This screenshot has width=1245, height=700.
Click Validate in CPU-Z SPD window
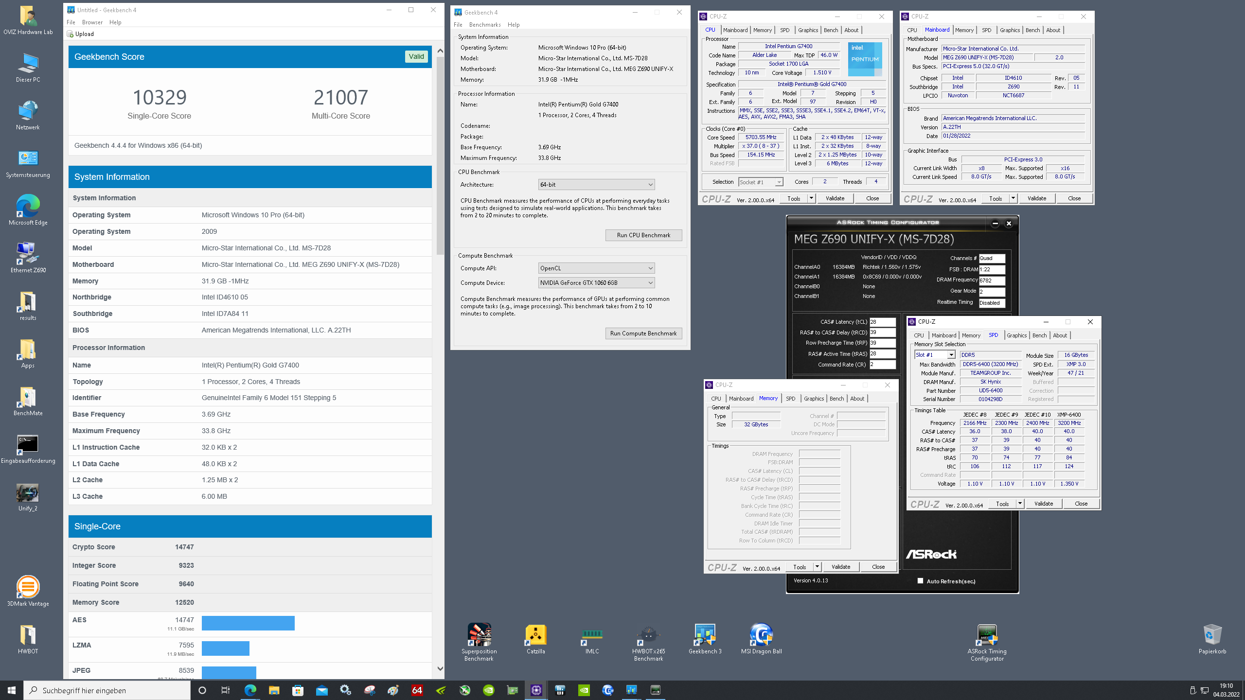coord(1044,504)
